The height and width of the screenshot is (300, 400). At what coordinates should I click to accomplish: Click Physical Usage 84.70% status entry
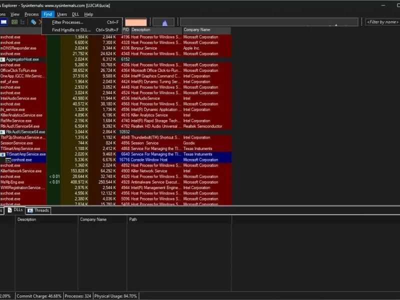(x=115, y=296)
